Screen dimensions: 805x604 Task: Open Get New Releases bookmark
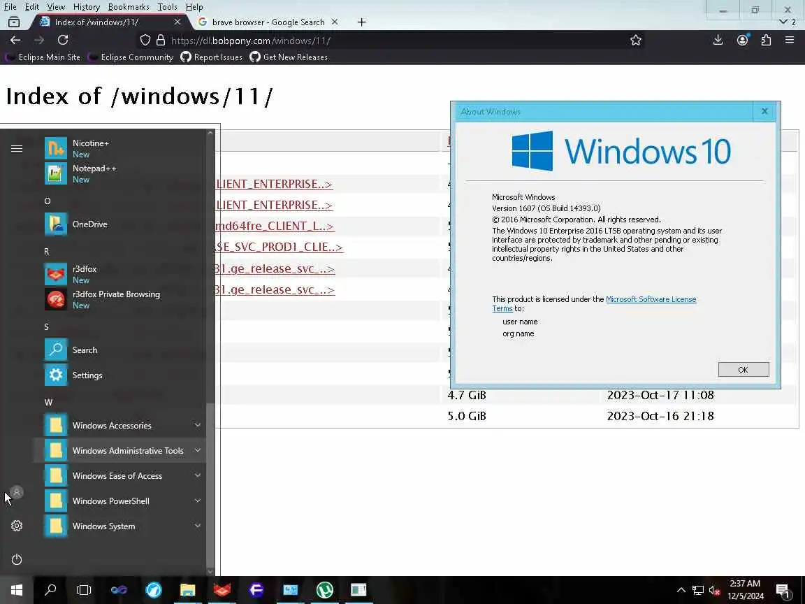[289, 57]
